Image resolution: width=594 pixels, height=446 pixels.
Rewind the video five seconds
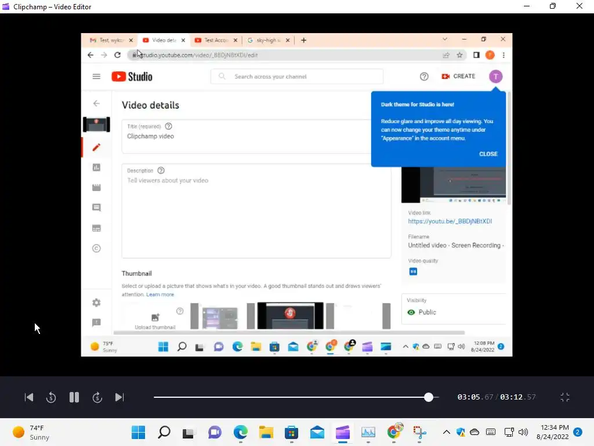[51, 397]
